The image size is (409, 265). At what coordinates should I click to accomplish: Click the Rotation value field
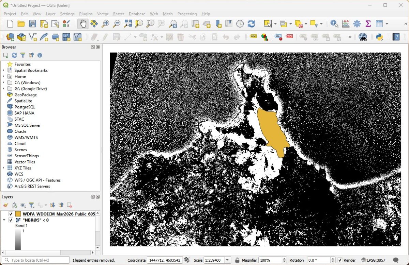click(x=318, y=260)
